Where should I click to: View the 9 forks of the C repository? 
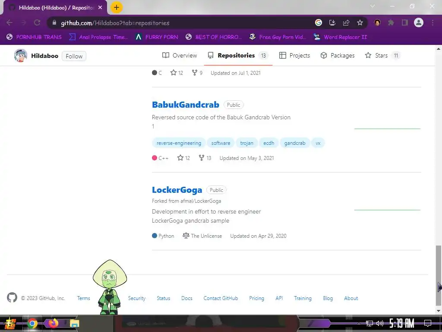(197, 73)
